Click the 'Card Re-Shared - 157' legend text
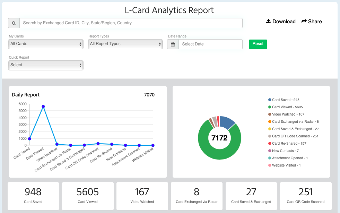Viewport: 340px width, 213px height. click(x=289, y=144)
